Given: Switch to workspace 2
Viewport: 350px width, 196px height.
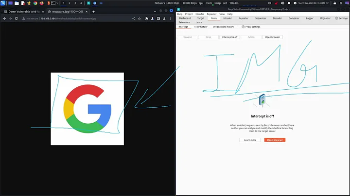Looking at the screenshot, I should click(69, 3).
